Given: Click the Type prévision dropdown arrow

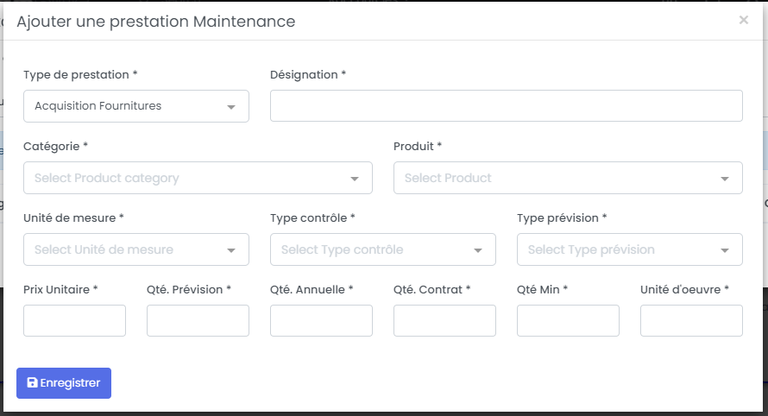Looking at the screenshot, I should 725,250.
